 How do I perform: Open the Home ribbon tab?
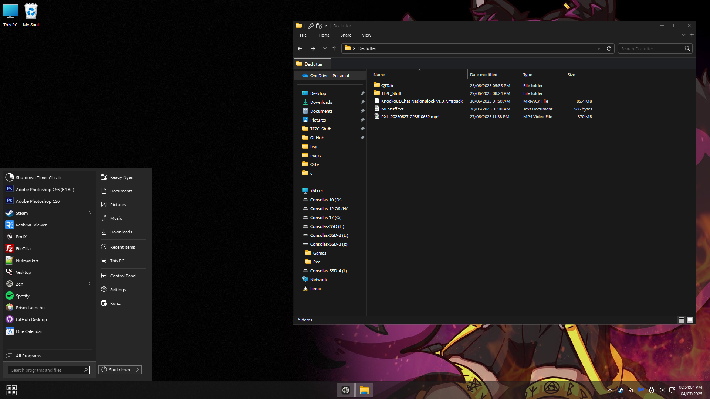324,35
